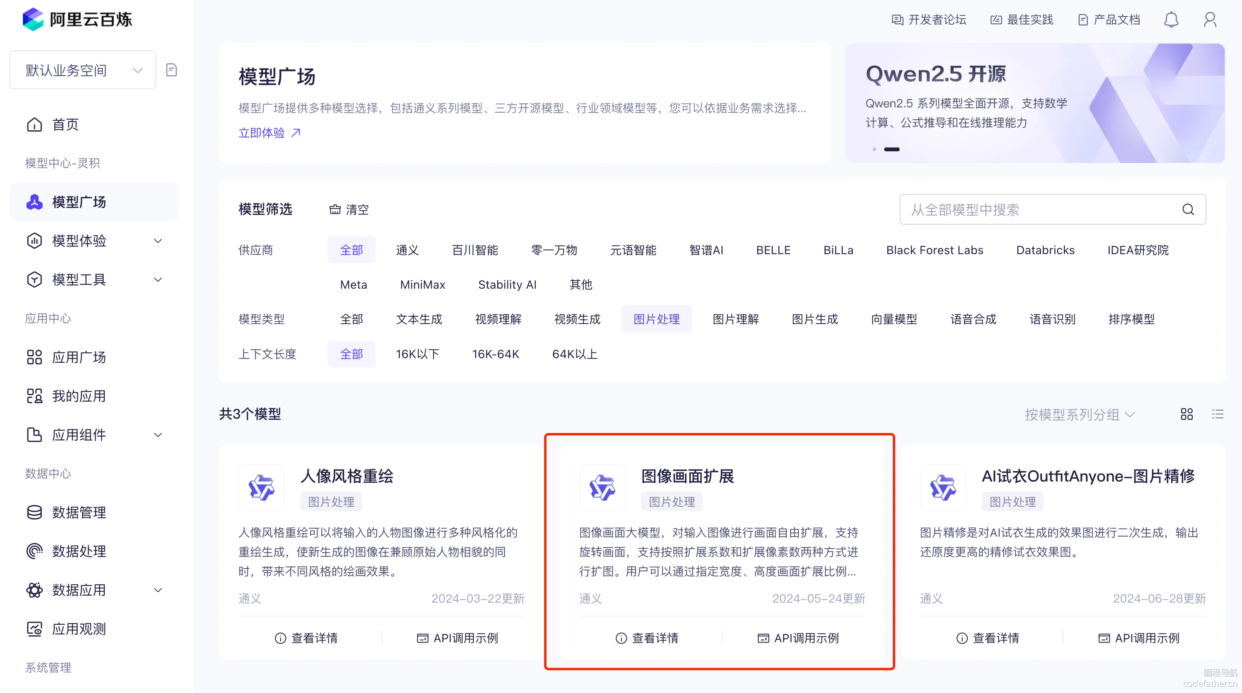Filter supplier by Meta
Viewport: 1242px width, 693px height.
(354, 285)
